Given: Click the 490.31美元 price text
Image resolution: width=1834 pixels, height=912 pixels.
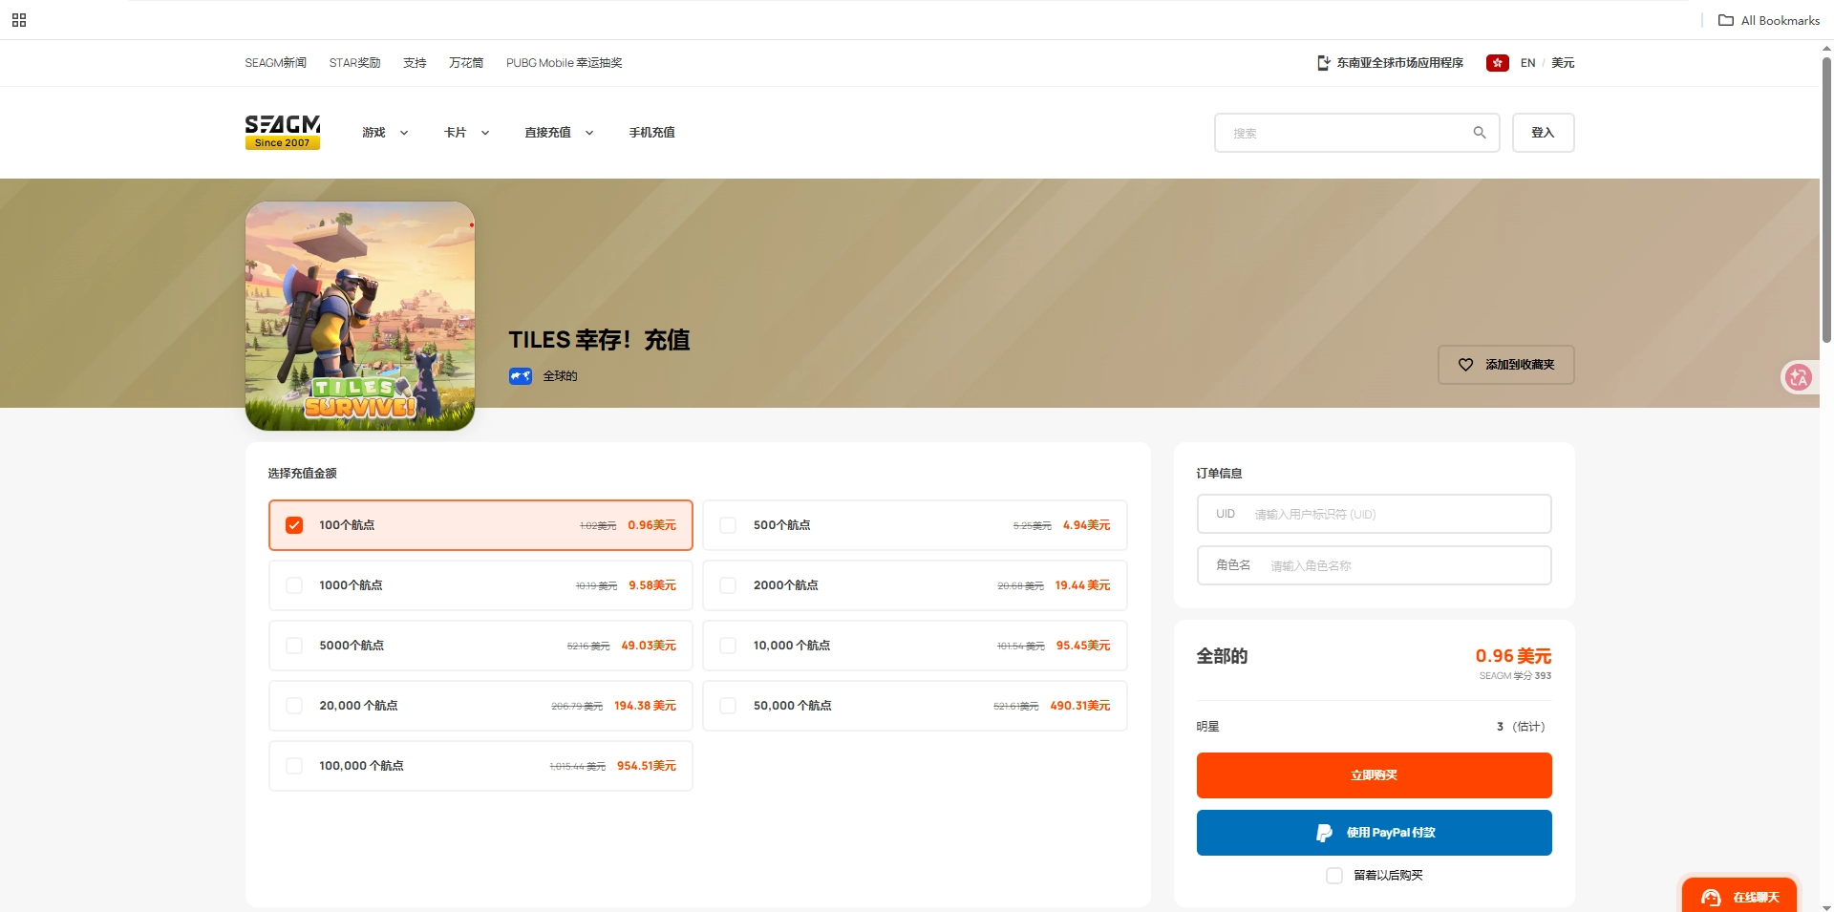Looking at the screenshot, I should 1079,706.
